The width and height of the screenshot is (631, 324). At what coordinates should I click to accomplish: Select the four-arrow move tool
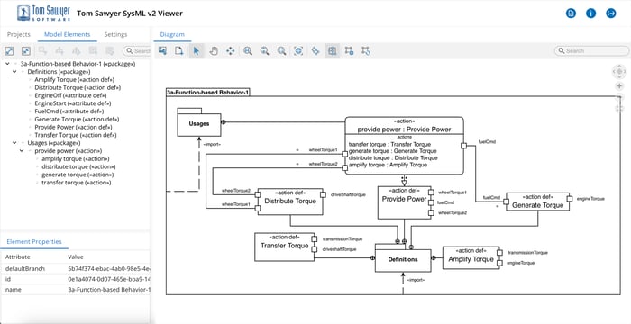[x=230, y=50]
